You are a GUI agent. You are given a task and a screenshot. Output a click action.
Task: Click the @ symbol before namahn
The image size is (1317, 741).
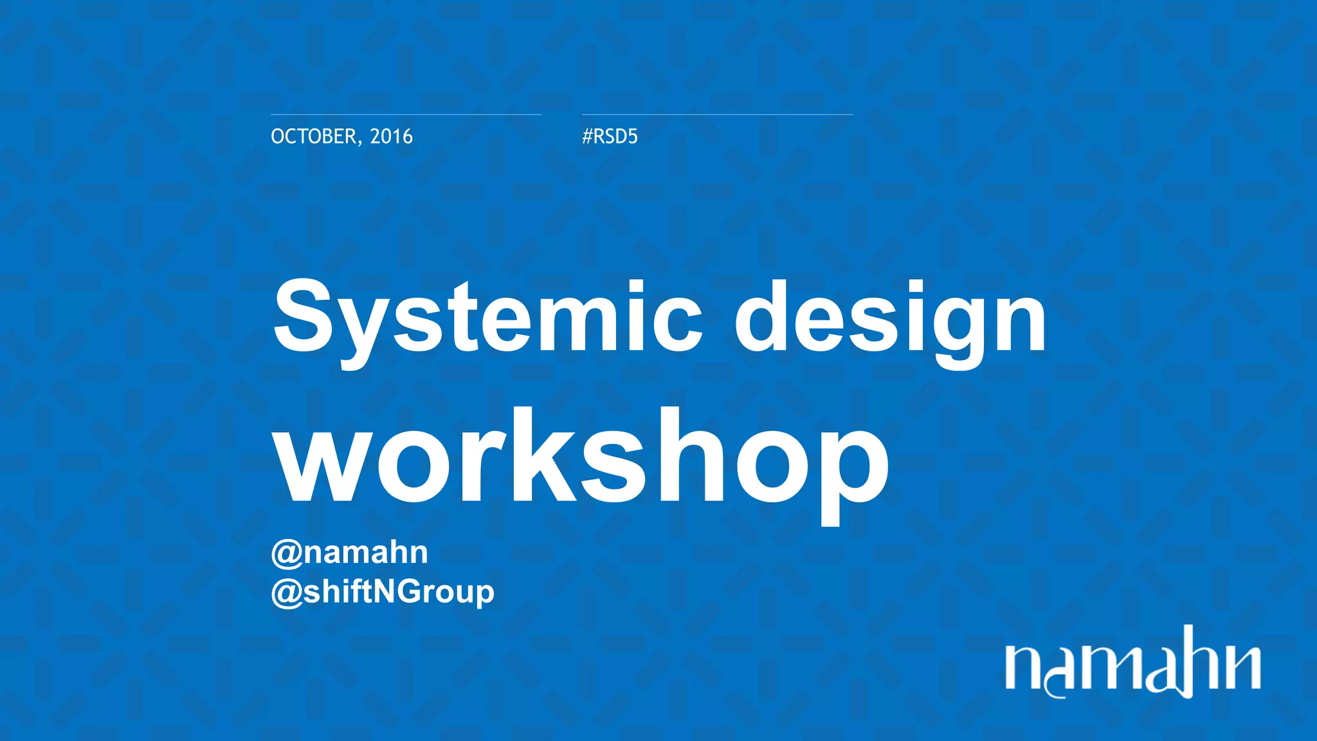click(286, 554)
